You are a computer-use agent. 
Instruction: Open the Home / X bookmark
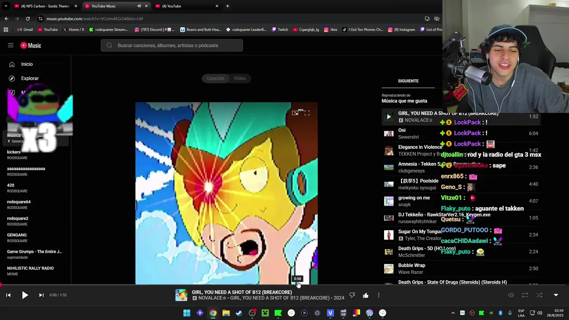(73, 30)
